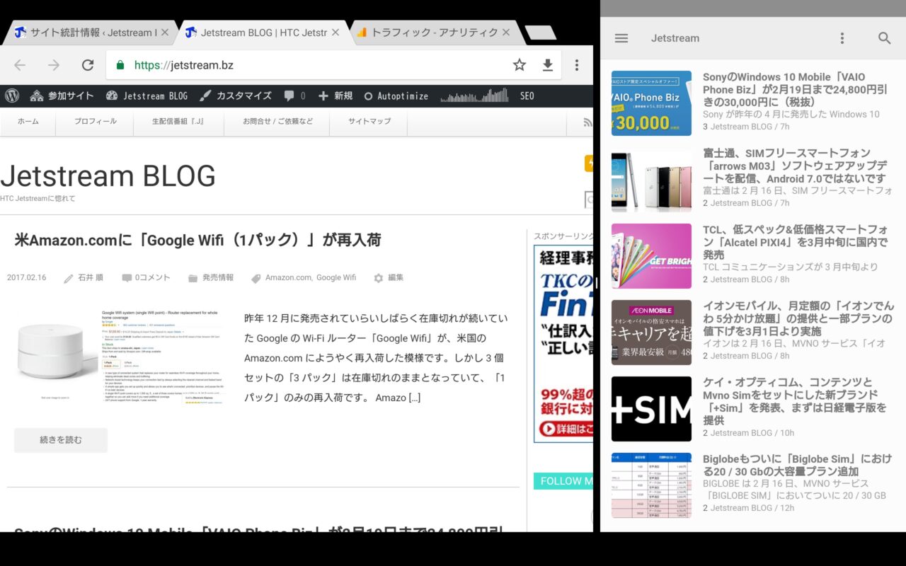Bookmark page with the star icon
Viewport: 906px width, 566px height.
tap(520, 65)
